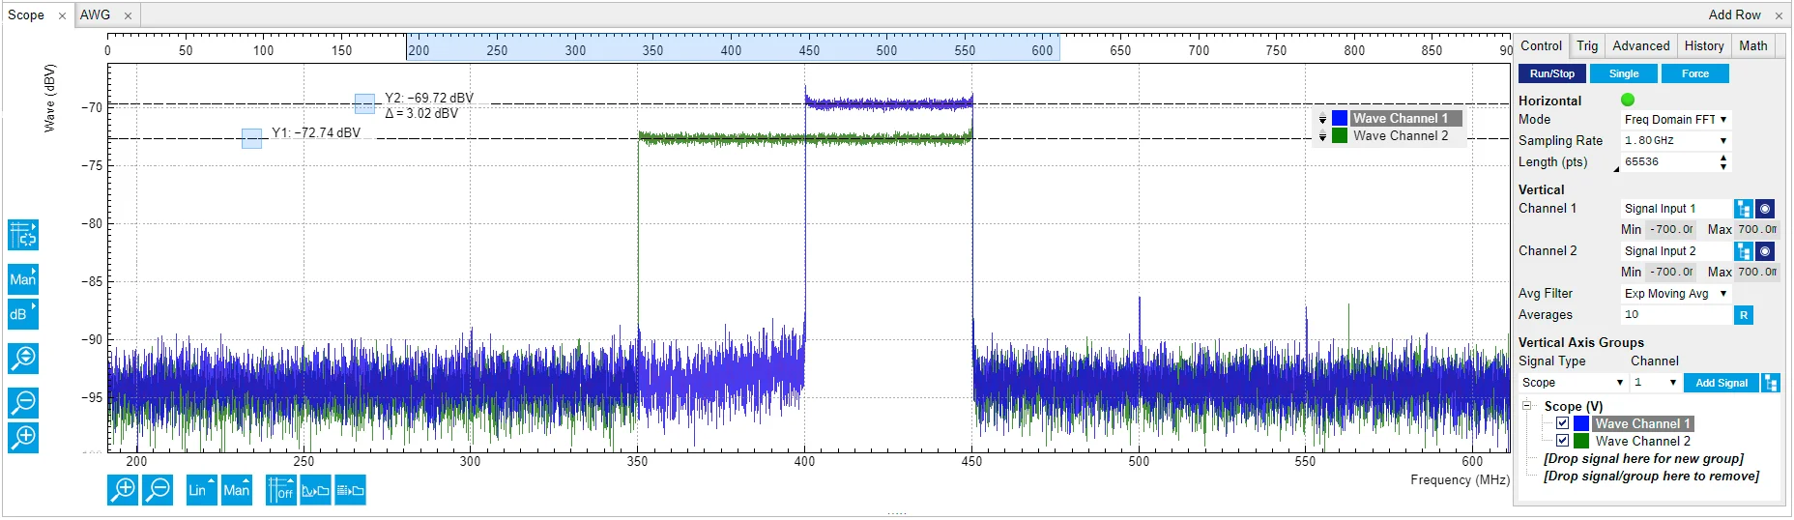Toggle vertical axis Man scaling mode button
The height and width of the screenshot is (520, 1794).
23,279
